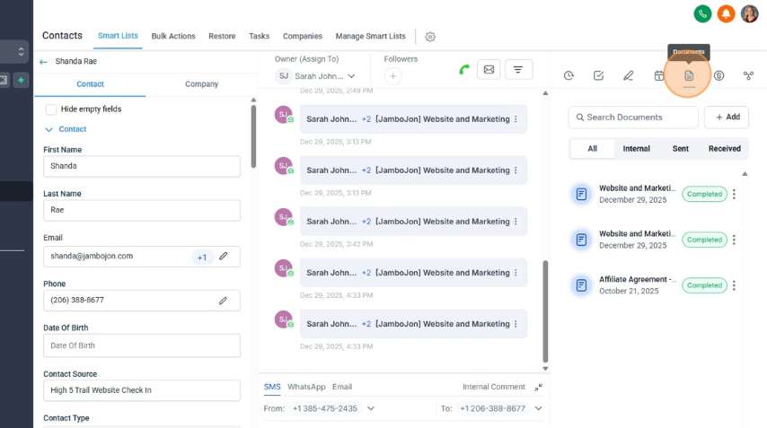This screenshot has height=428, width=767.
Task: Collapse the Contact section chevron
Action: pyautogui.click(x=49, y=129)
